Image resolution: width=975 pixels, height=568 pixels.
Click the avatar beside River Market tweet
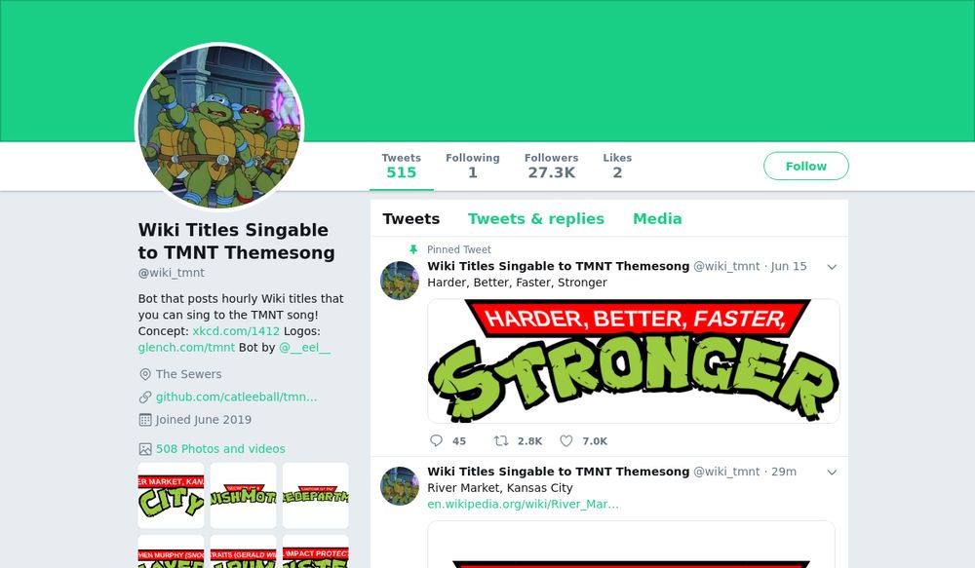tap(400, 486)
